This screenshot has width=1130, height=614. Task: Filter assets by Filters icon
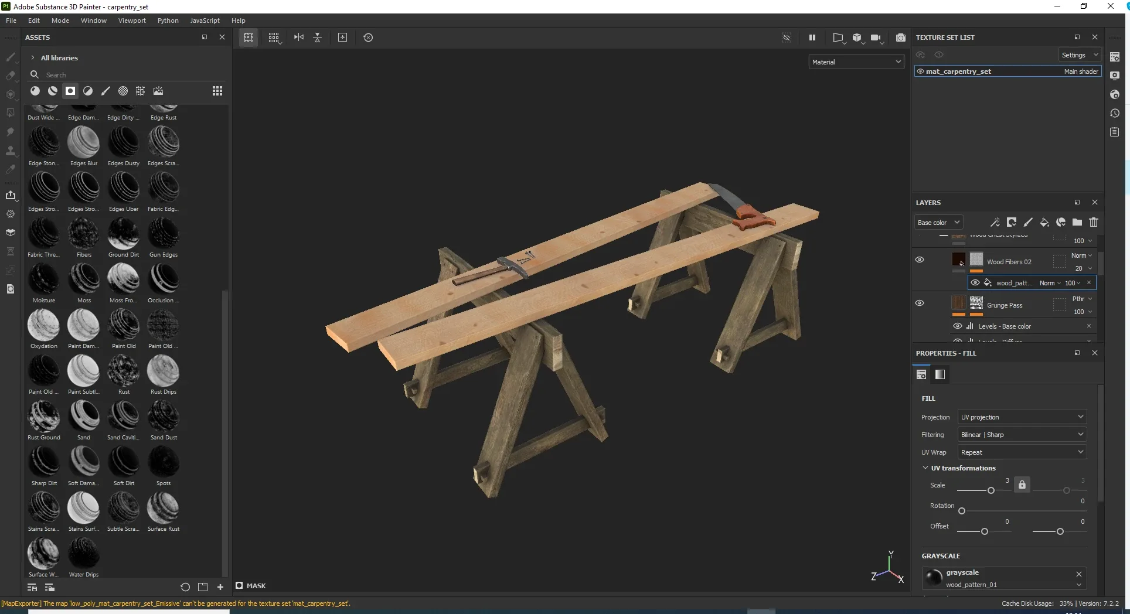[x=88, y=91]
